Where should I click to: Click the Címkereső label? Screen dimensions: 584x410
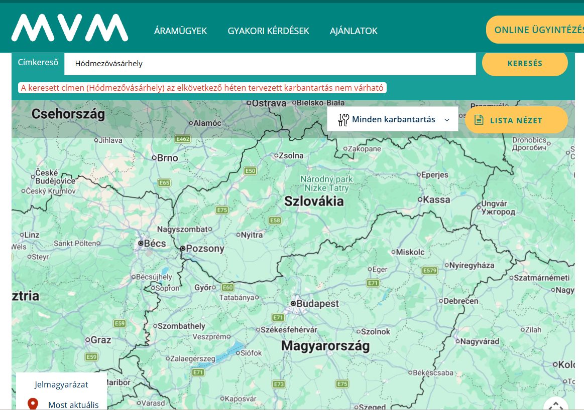coord(38,62)
